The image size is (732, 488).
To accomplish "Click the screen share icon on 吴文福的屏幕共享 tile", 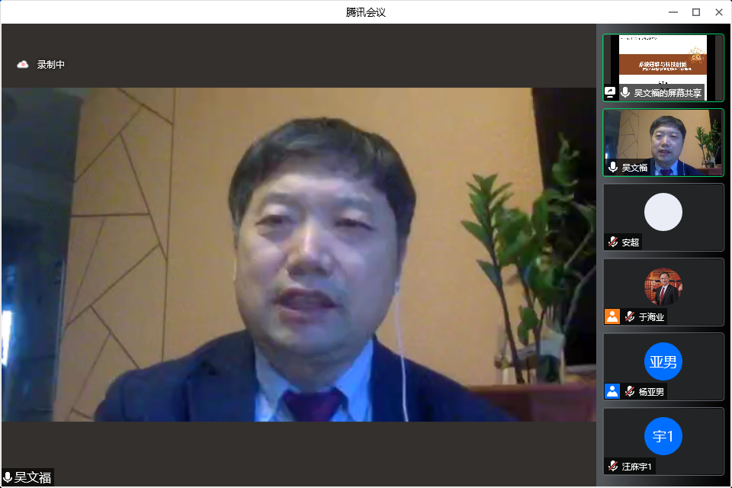I will pyautogui.click(x=610, y=92).
